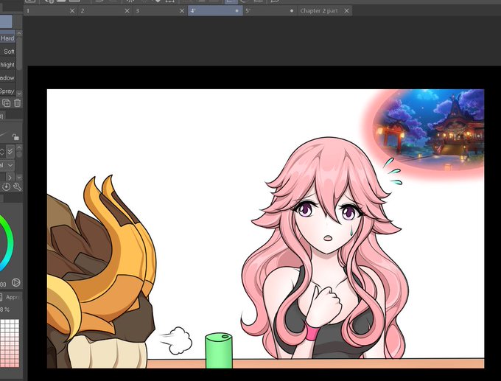Open sub tool detail wrench icon

(x=17, y=186)
